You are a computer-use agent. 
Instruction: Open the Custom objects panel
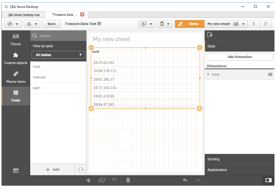16,58
